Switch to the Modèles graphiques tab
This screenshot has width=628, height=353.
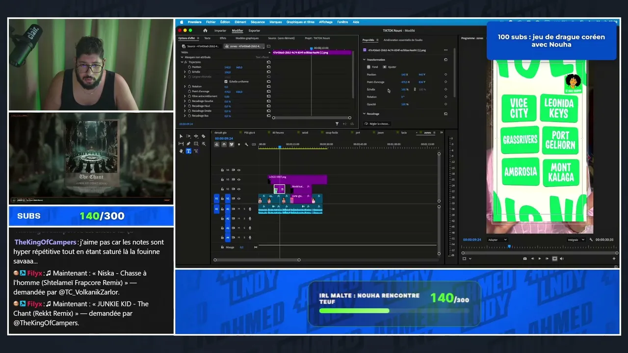247,38
